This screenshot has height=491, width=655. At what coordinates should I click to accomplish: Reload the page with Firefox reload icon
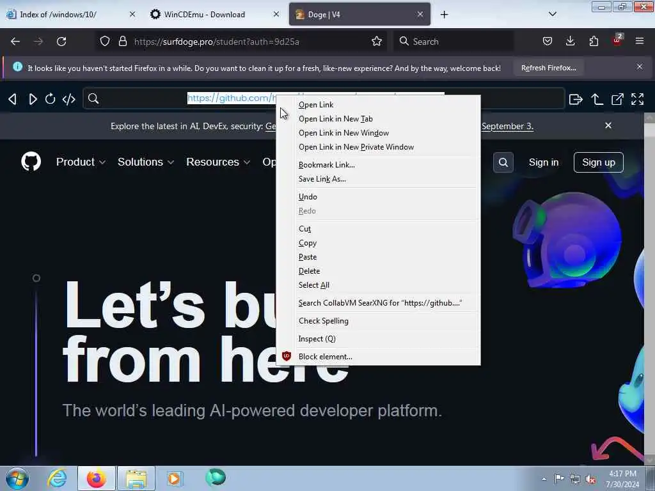[x=61, y=42]
